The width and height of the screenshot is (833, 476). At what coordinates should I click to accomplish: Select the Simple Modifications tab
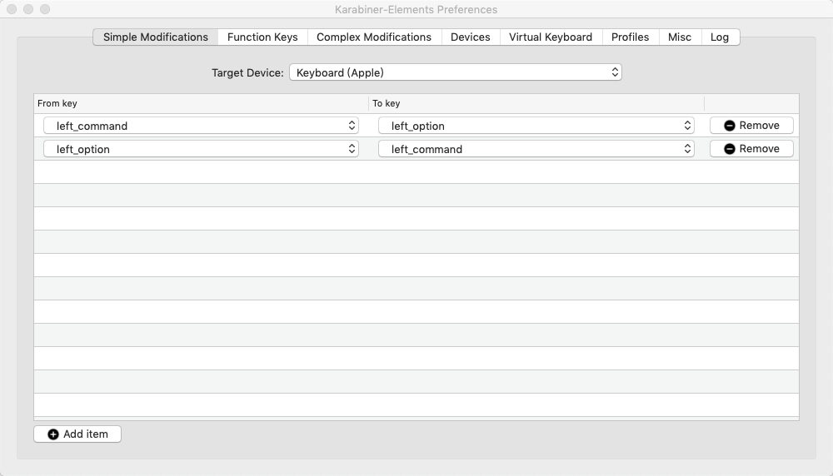[x=156, y=37]
